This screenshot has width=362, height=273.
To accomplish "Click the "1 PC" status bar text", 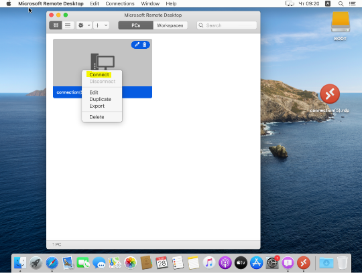I will click(x=56, y=244).
